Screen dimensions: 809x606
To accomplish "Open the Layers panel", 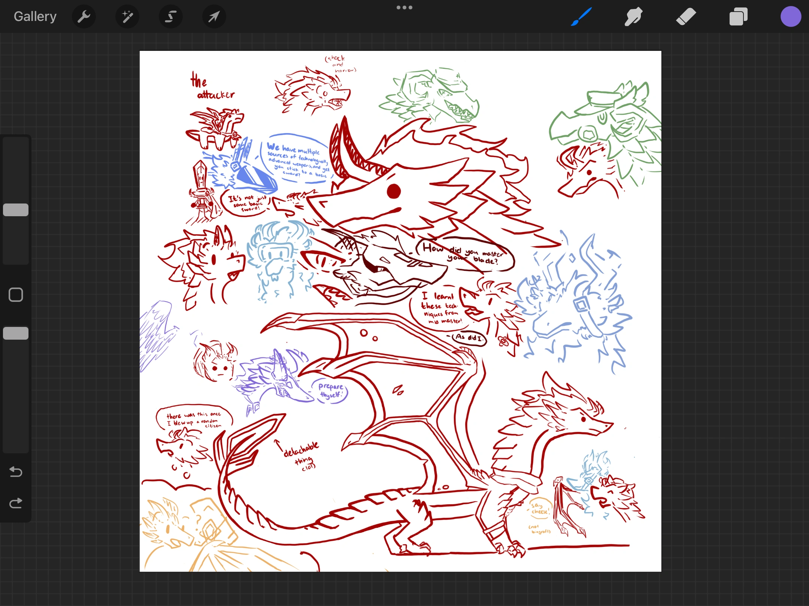I will pos(738,16).
